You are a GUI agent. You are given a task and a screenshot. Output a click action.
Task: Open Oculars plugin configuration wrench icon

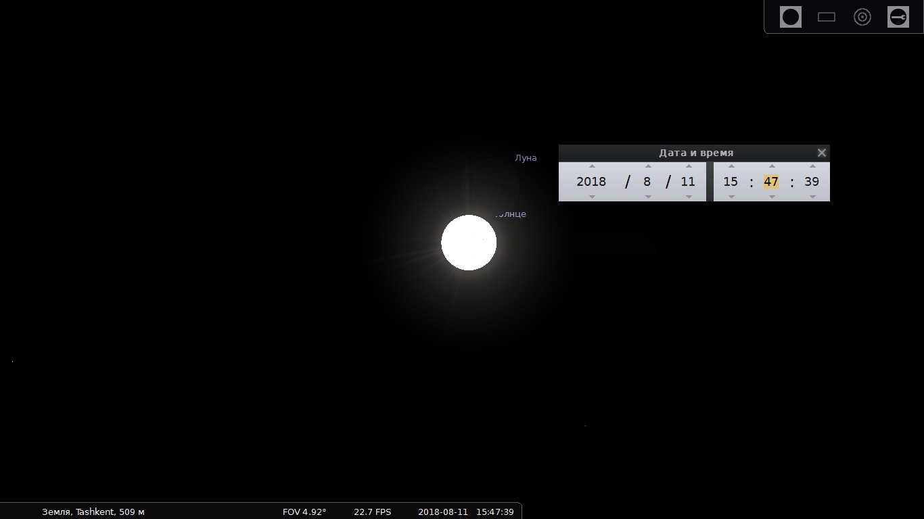(x=898, y=17)
